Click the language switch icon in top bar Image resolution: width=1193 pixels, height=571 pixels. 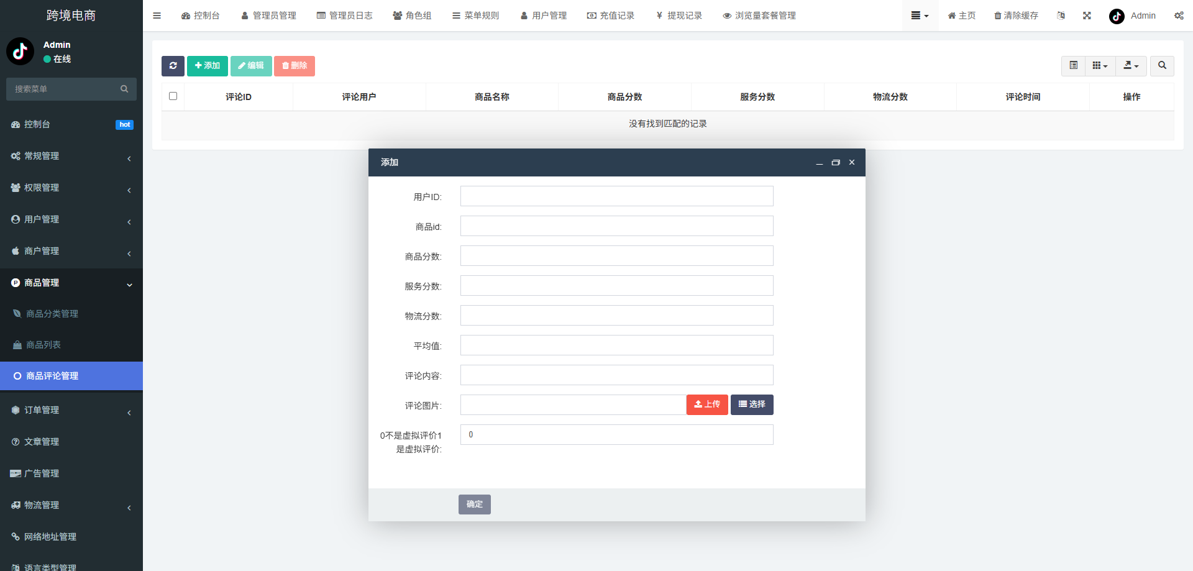pyautogui.click(x=1061, y=16)
